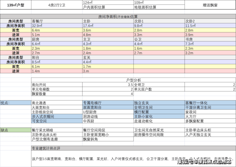Screen dimensions: 236x167
Task: Click the '专属电梯厅' highlighted cell
Action: coord(108,103)
